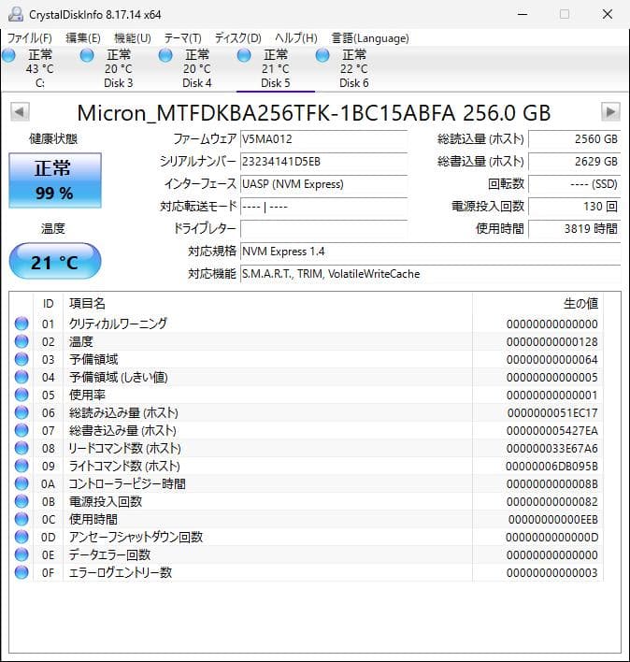The height and width of the screenshot is (662, 630).
Task: Click status icon for ID 04 予備領域 (しきい値)
Action: (21, 377)
